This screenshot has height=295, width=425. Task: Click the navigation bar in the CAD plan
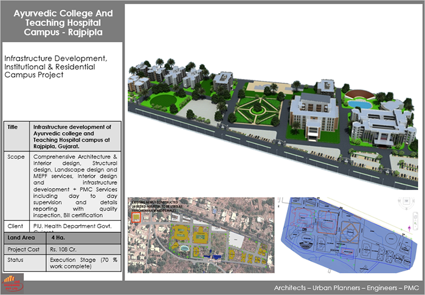click(x=415, y=220)
